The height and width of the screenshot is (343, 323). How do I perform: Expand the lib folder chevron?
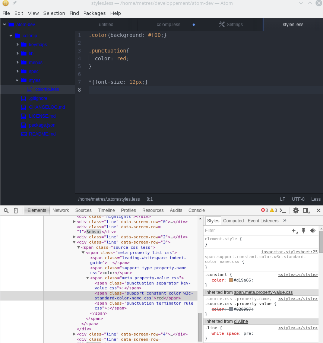point(17,53)
